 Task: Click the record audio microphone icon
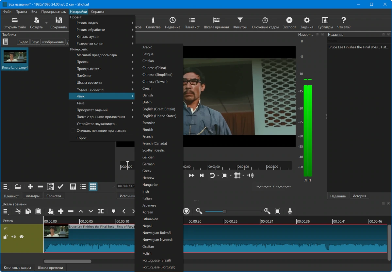tap(290, 211)
